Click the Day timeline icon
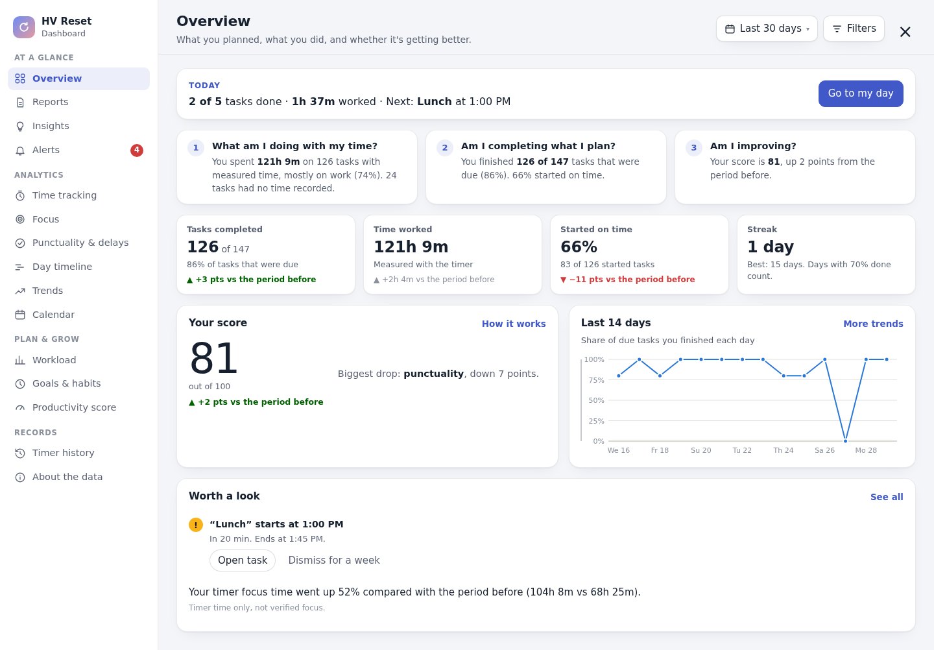Screen dimensions: 934x650 click(x=20, y=267)
